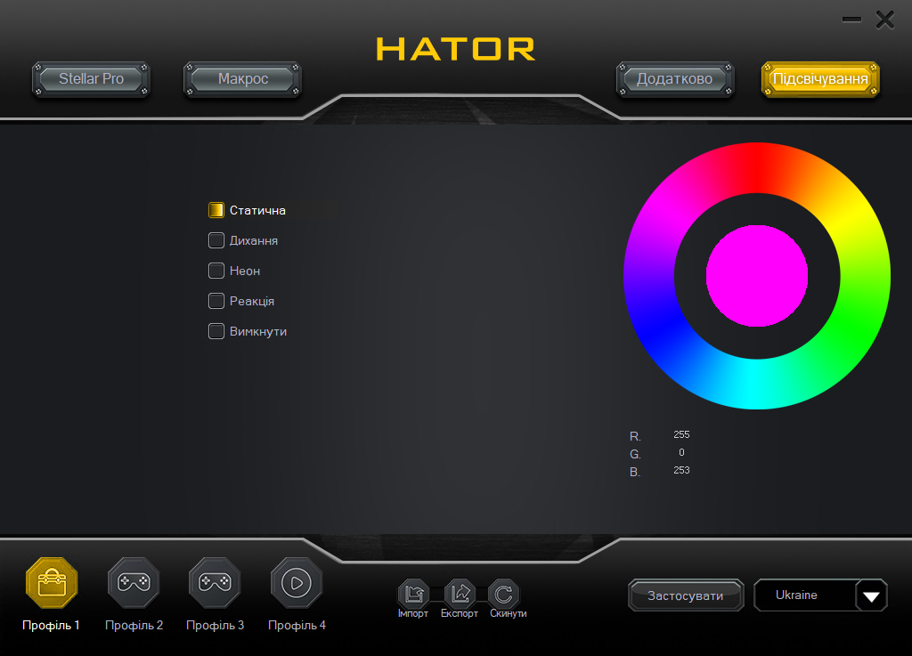Screen dimensions: 912x656
Task: Click the Профіль 4 label
Action: pos(297,626)
